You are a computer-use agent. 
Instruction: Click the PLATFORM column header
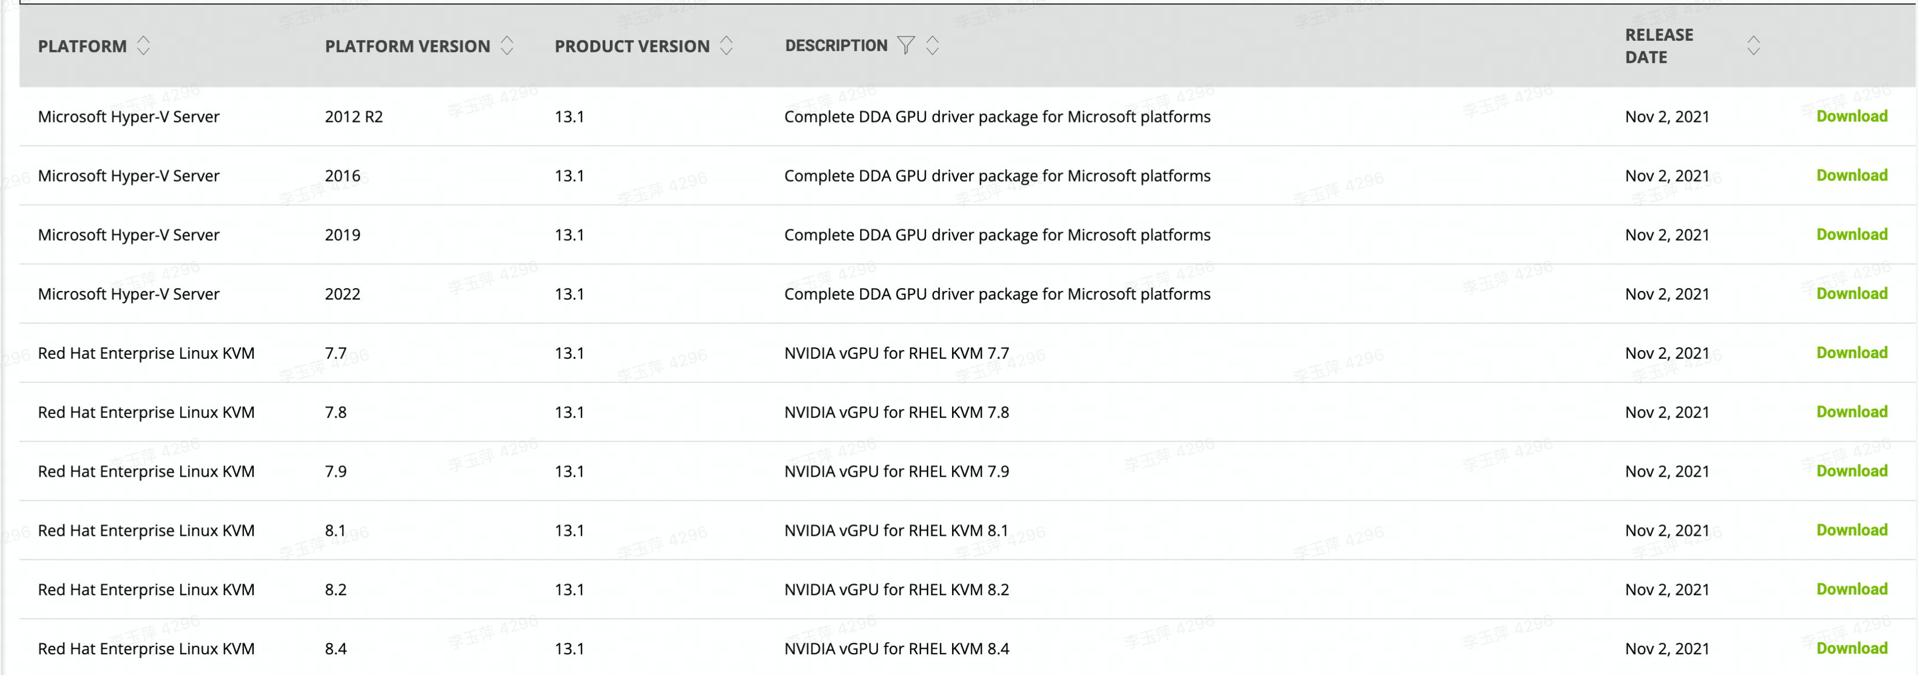[x=83, y=46]
